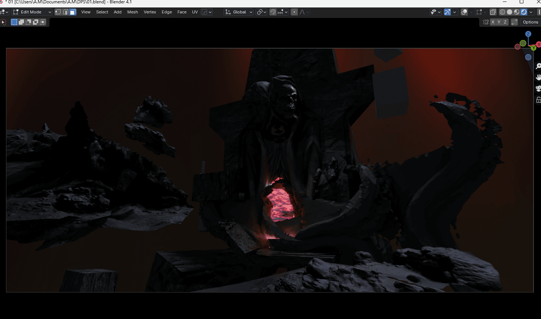Enable edge select mode
541x319 pixels.
[66, 12]
